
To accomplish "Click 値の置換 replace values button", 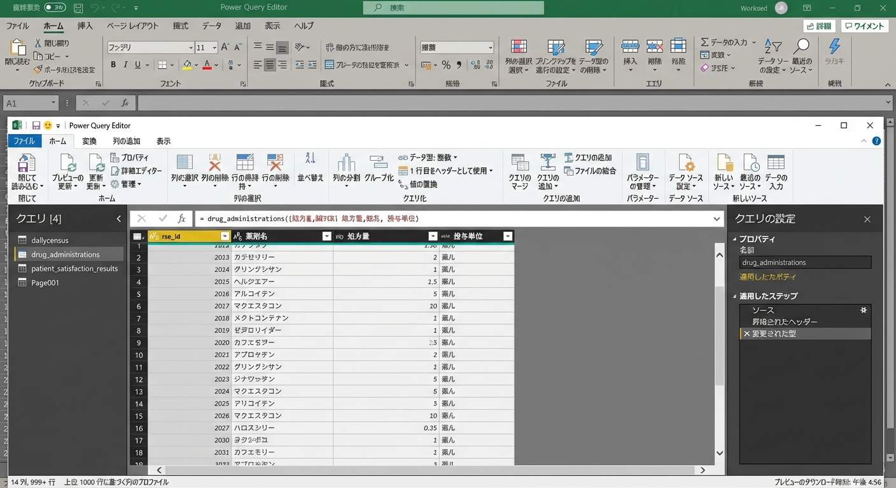I will tap(418, 184).
